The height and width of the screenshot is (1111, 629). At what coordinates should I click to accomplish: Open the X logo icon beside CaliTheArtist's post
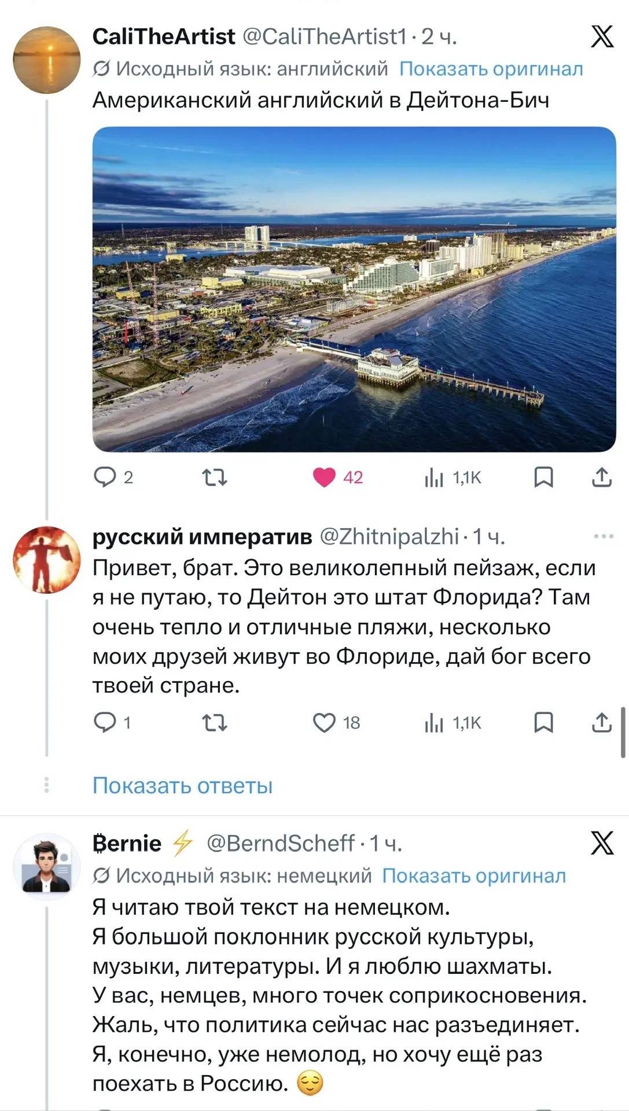pos(602,36)
